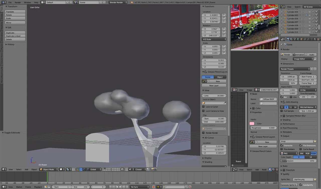This screenshot has height=189, width=321.
Task: Click the Translate button
Action: tap(15, 12)
